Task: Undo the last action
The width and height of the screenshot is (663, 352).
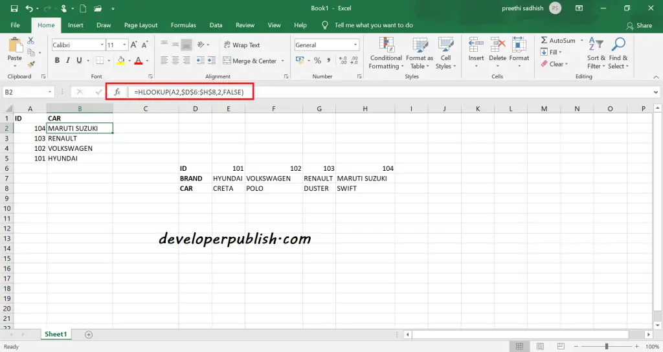Action: coord(28,8)
